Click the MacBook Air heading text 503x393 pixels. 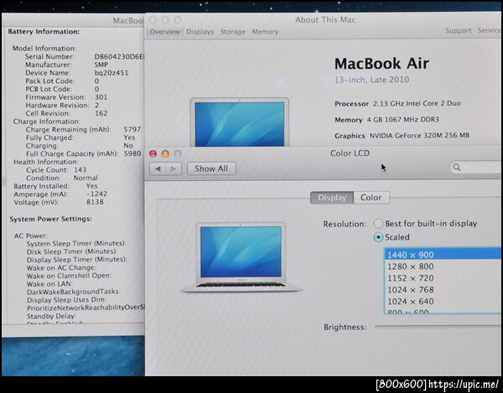(381, 64)
